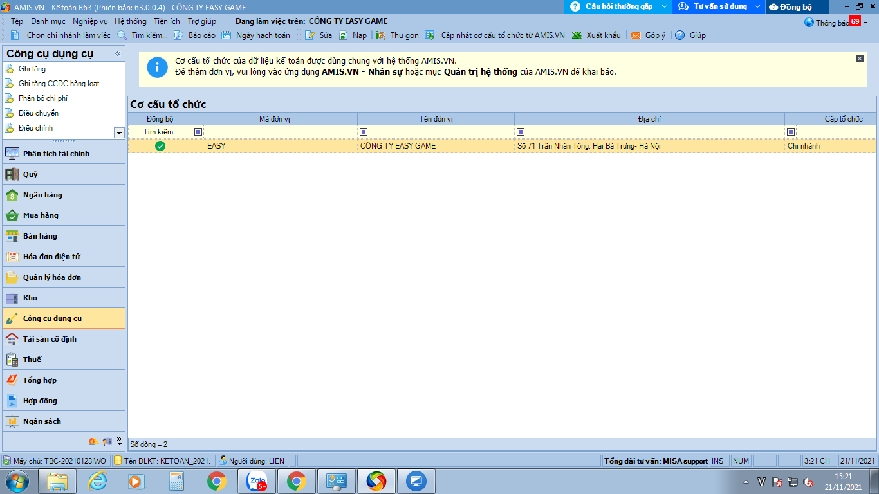Expand the Thông báo dropdown arrow
The width and height of the screenshot is (879, 494).
pyautogui.click(x=865, y=23)
